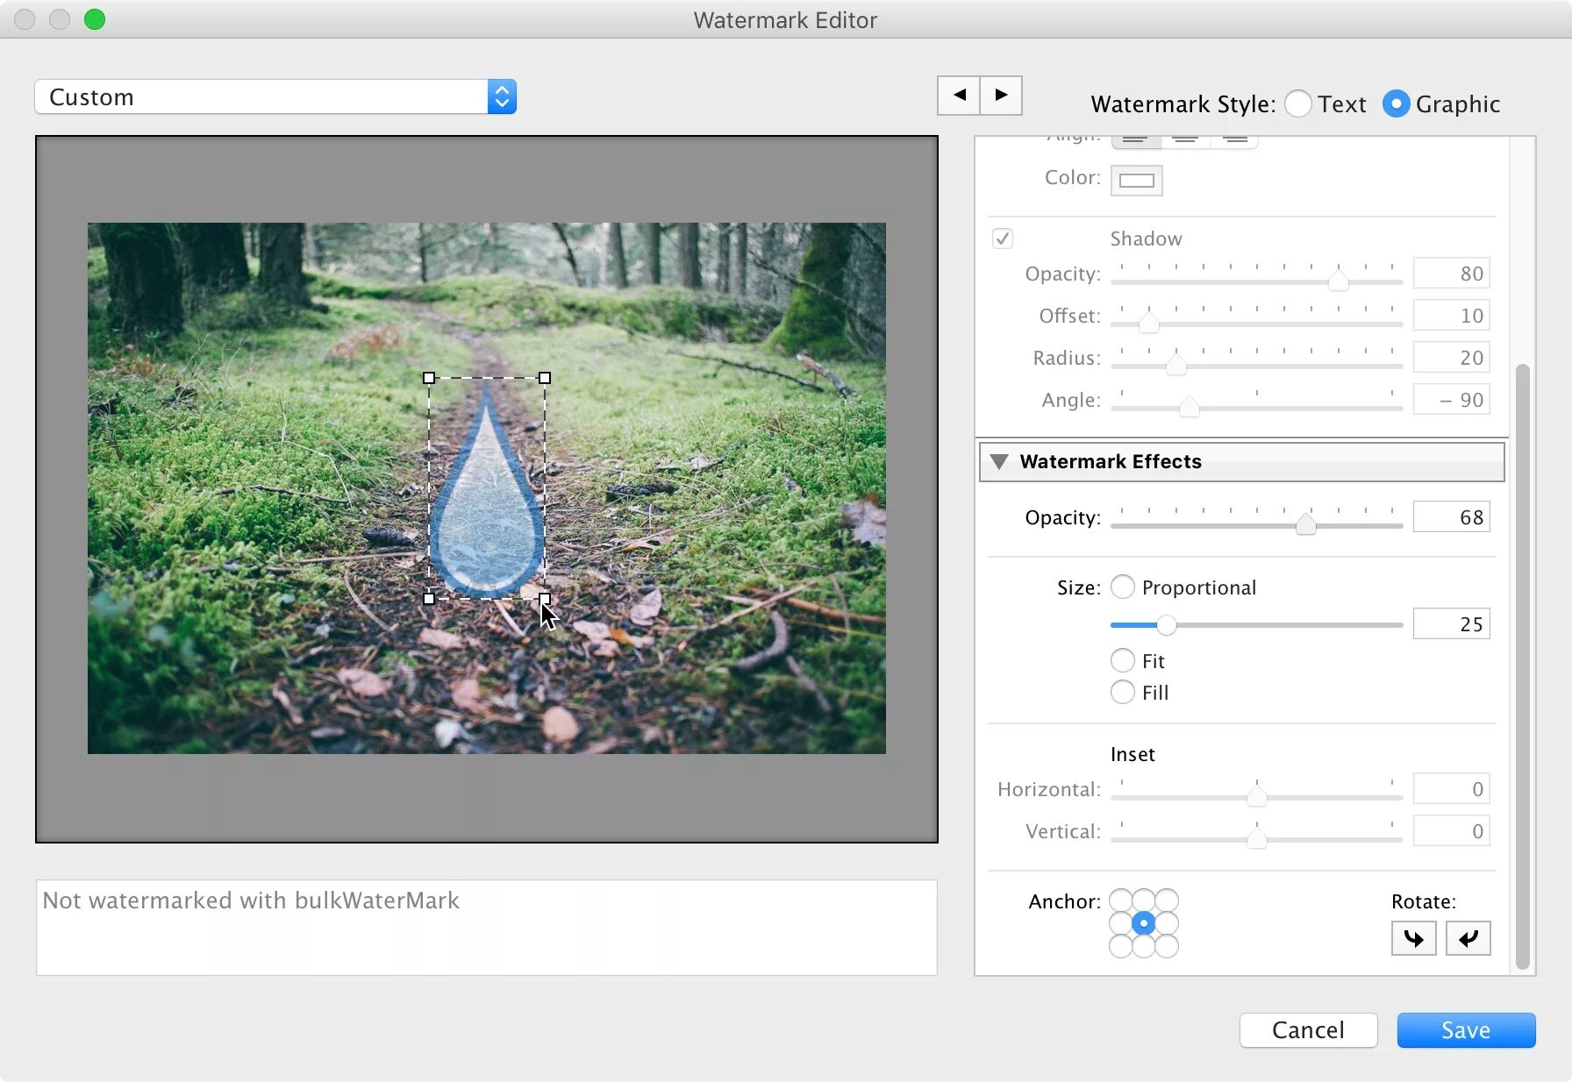
Task: Click the top-left watermark resize handle
Action: click(429, 378)
